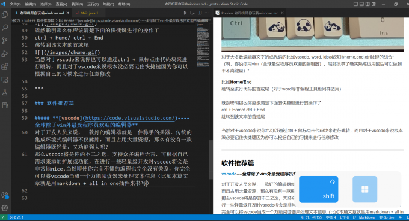Click the editor vertical scrollbar
This screenshot has height=221, width=409.
coord(211,160)
